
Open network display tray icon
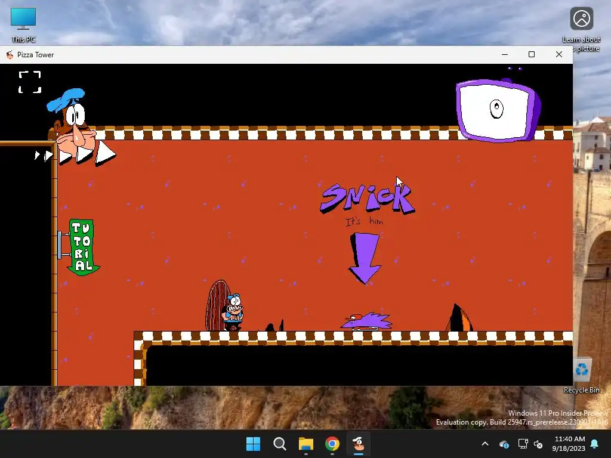[x=523, y=444]
